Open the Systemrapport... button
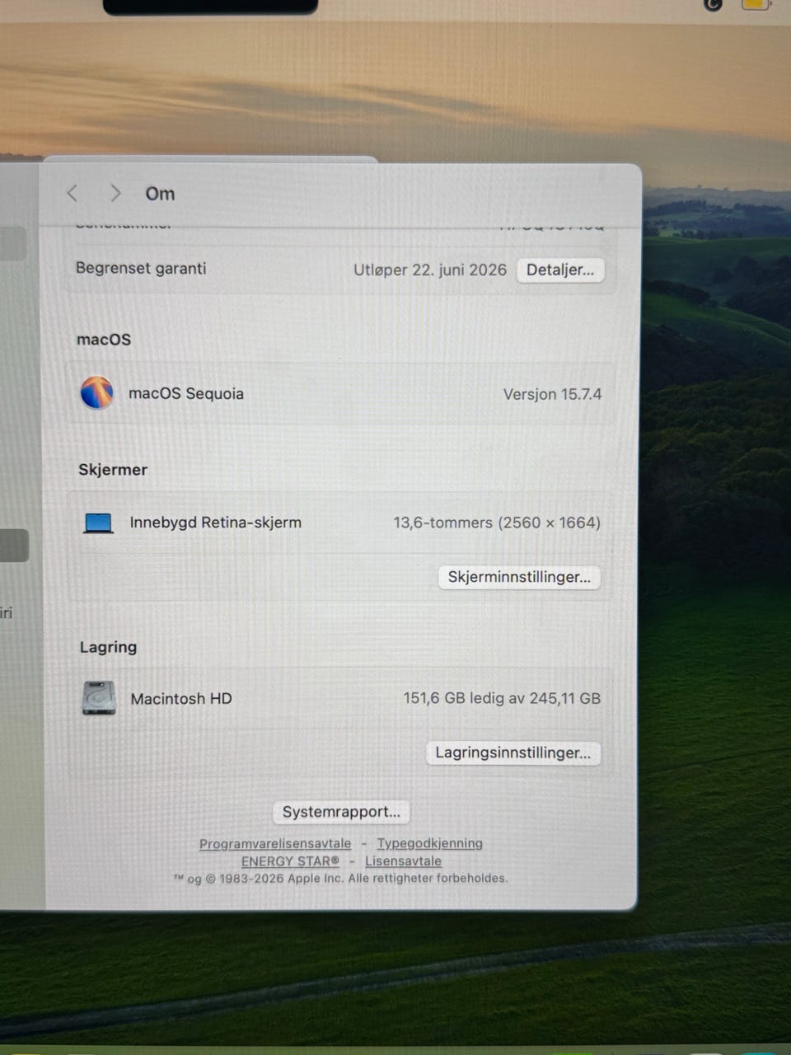The height and width of the screenshot is (1055, 791). click(x=341, y=812)
